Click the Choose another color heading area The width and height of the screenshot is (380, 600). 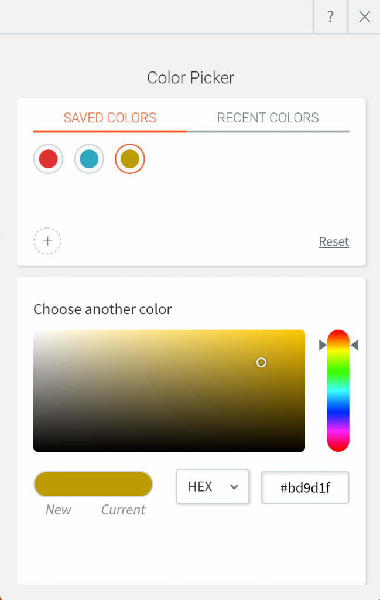(102, 309)
